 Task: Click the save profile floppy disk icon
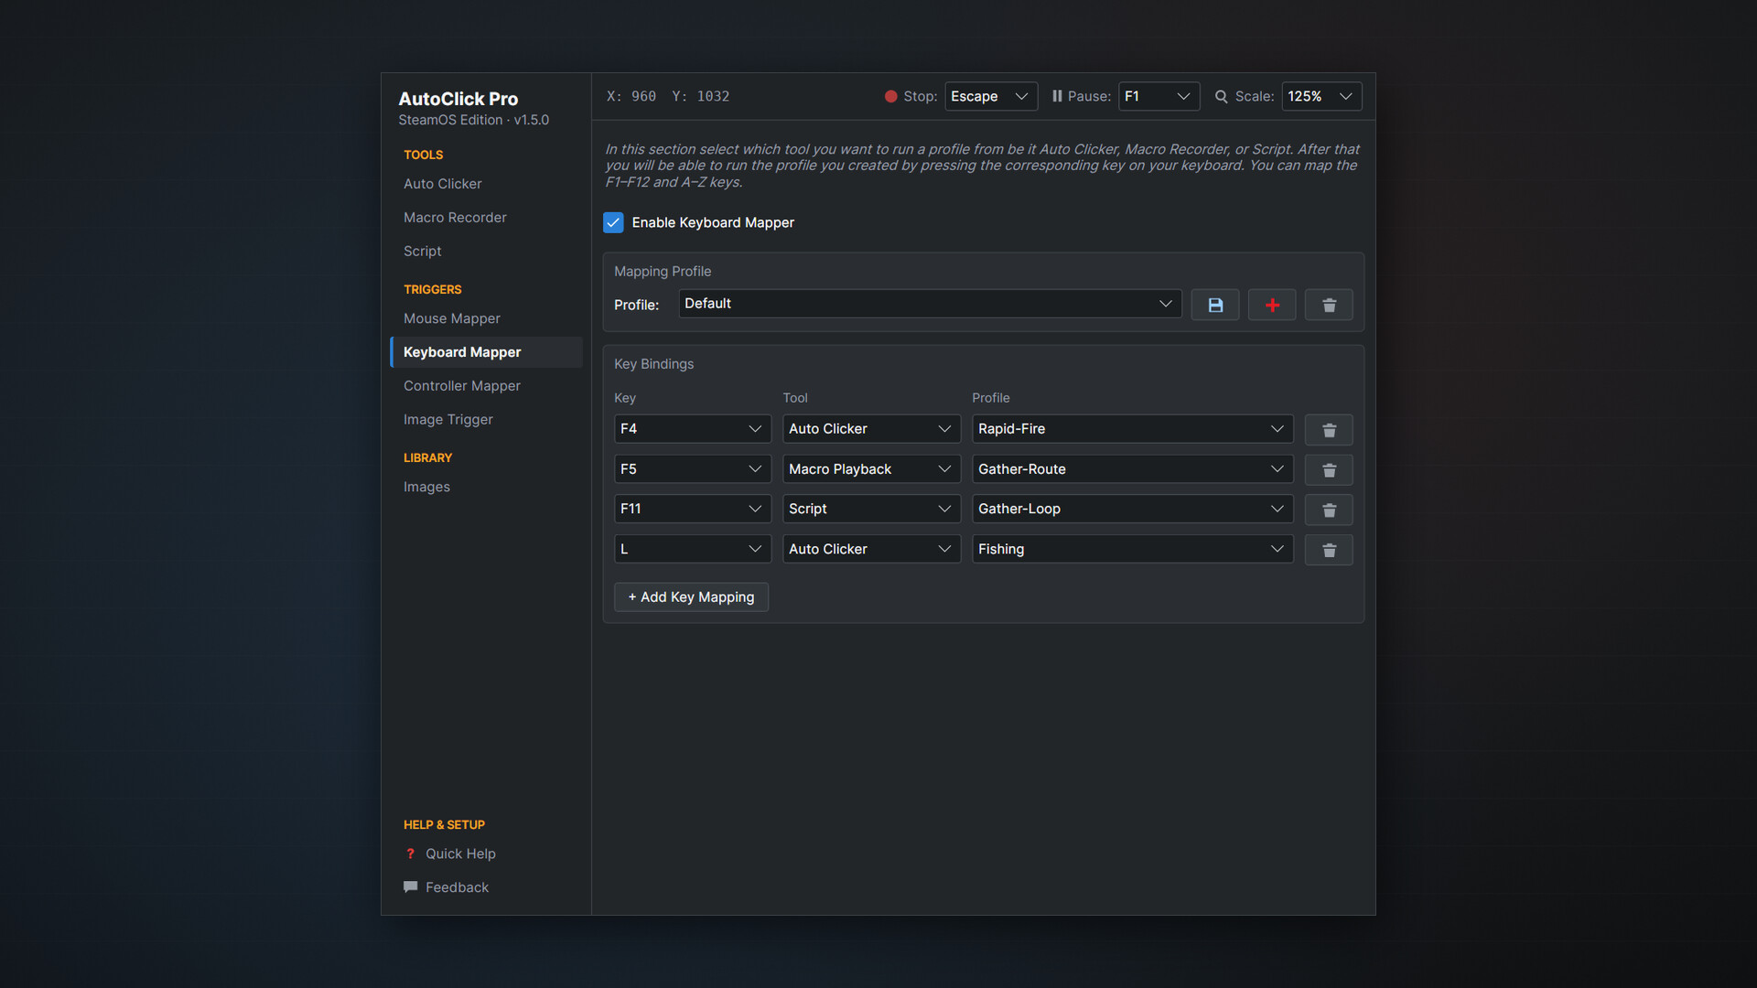(1215, 306)
